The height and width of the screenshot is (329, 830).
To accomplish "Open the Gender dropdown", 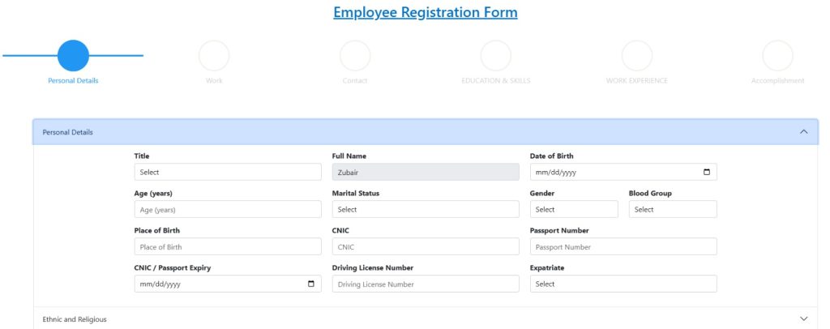I will coord(574,209).
